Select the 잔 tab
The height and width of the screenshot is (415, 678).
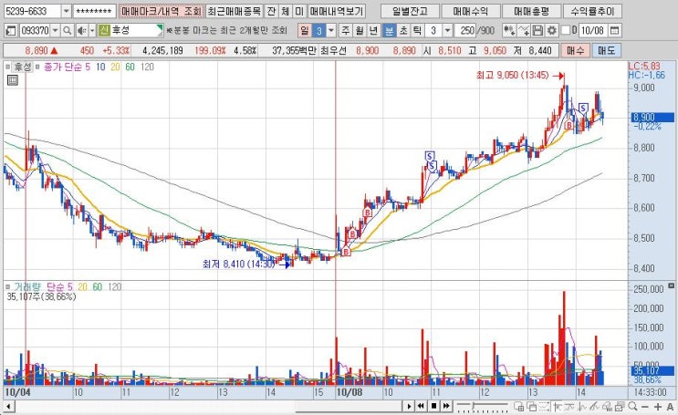pos(271,11)
